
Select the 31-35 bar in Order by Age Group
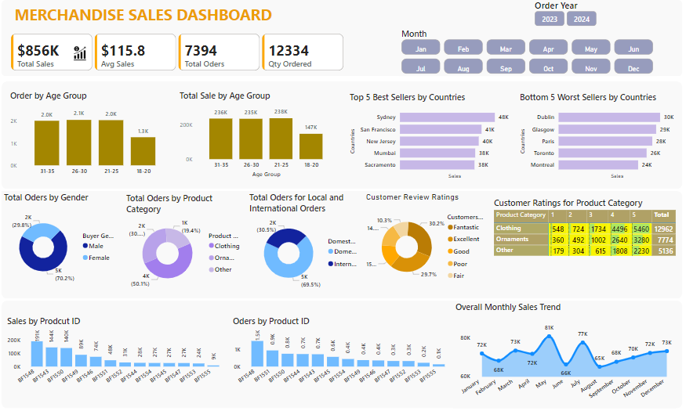47,142
